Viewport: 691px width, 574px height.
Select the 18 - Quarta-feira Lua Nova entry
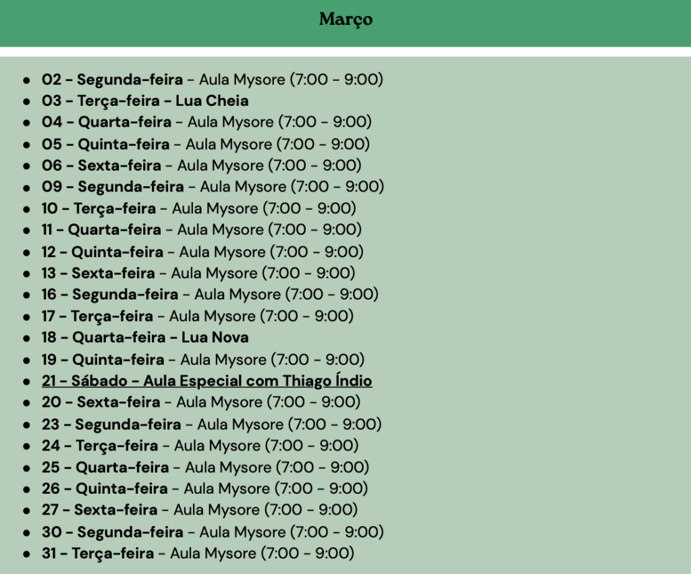145,337
